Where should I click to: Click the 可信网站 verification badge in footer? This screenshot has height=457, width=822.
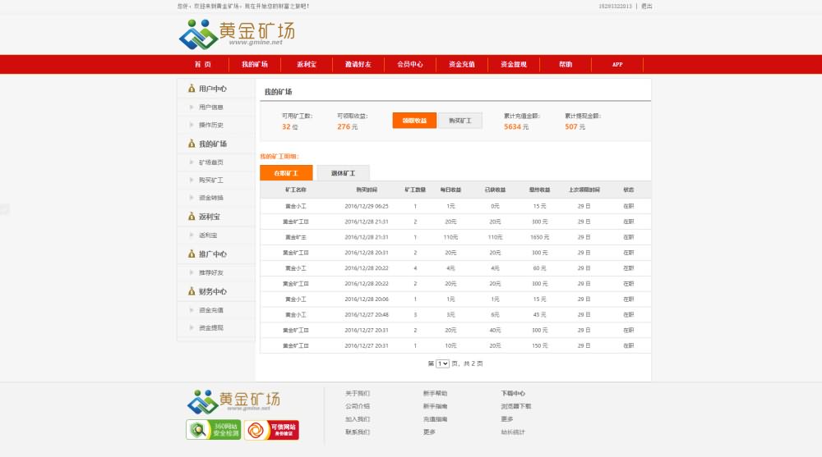click(271, 430)
